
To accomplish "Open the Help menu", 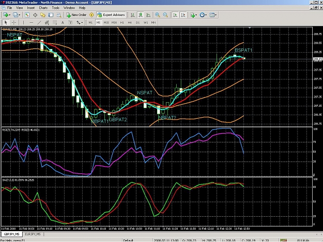I will tap(82, 8).
